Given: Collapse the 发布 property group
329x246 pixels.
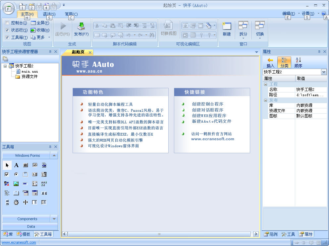Looking at the screenshot, I should 265,100.
